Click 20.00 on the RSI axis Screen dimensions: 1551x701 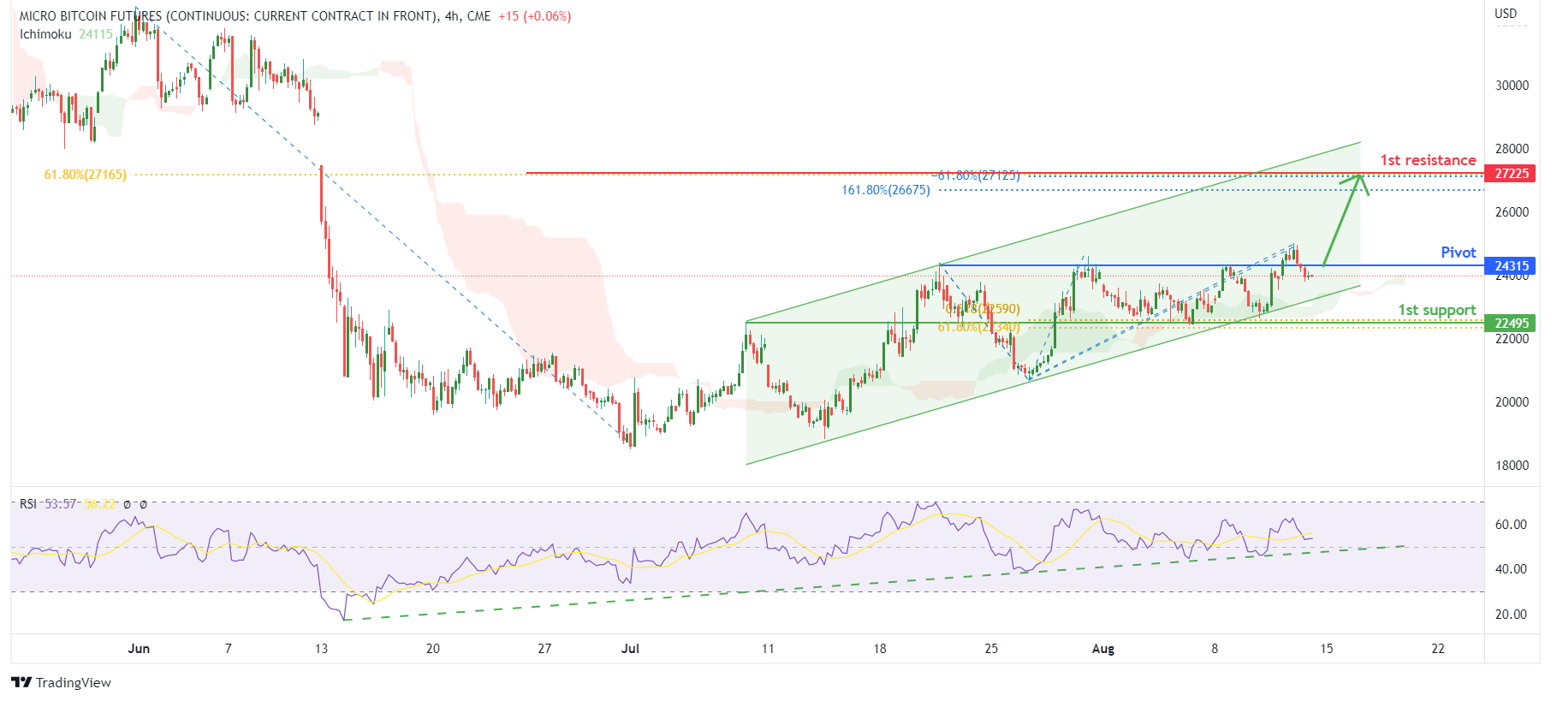pyautogui.click(x=1511, y=615)
